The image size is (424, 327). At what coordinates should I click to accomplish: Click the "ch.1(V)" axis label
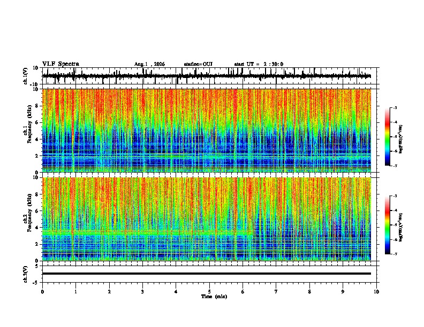(26, 76)
